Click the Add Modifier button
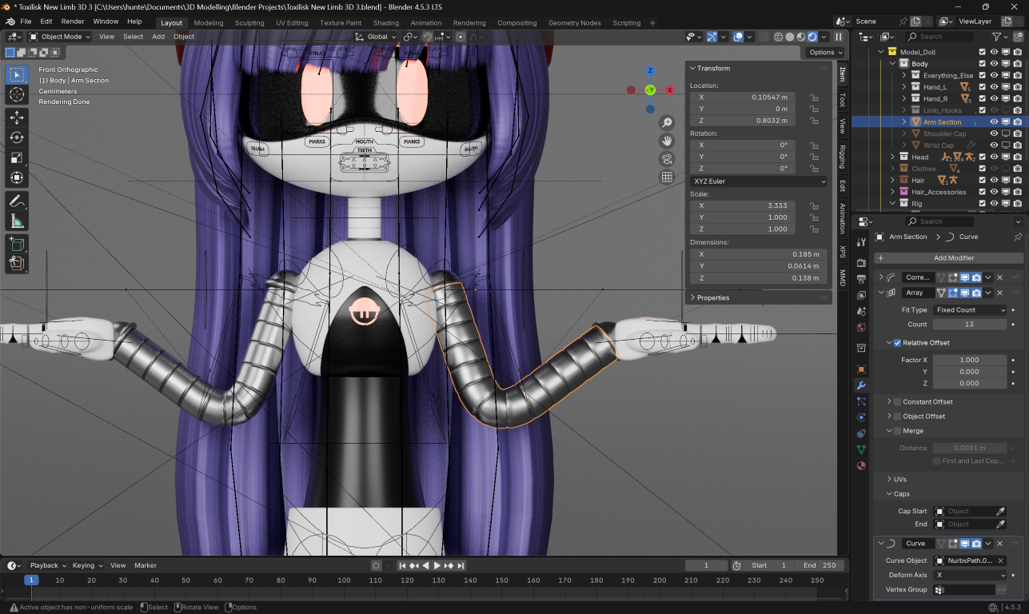 point(948,258)
